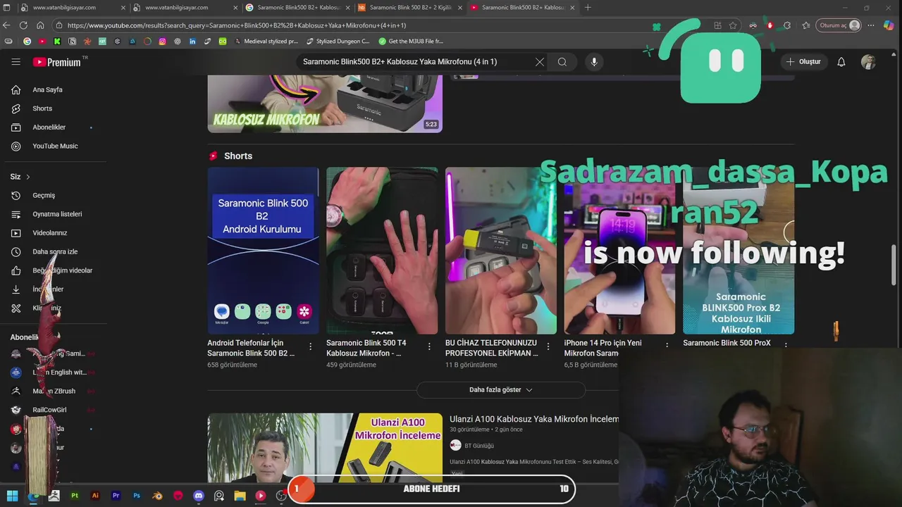Open Get the M3U8 File bookmark
The width and height of the screenshot is (902, 507).
pos(411,42)
